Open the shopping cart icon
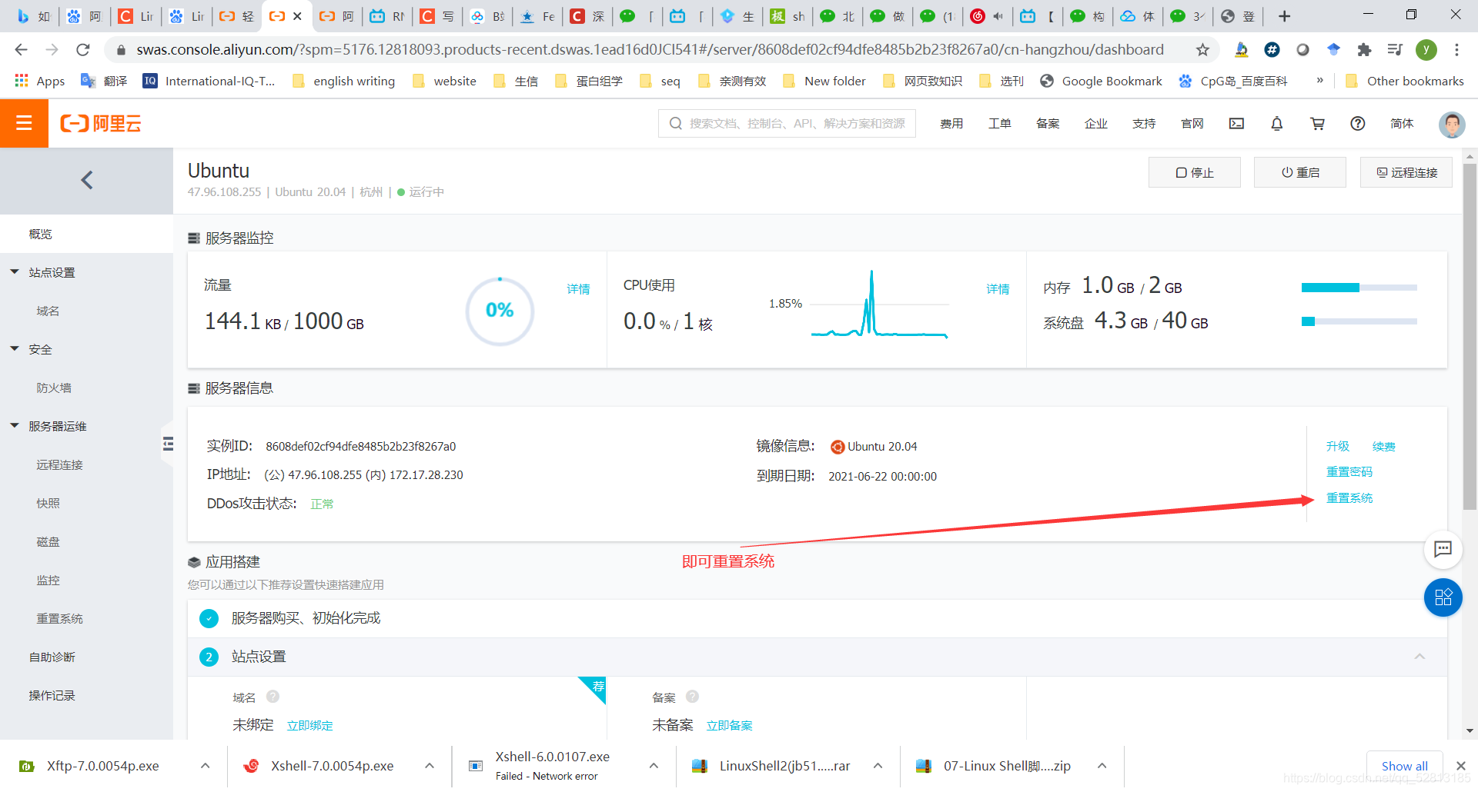Image resolution: width=1478 pixels, height=792 pixels. 1317,124
